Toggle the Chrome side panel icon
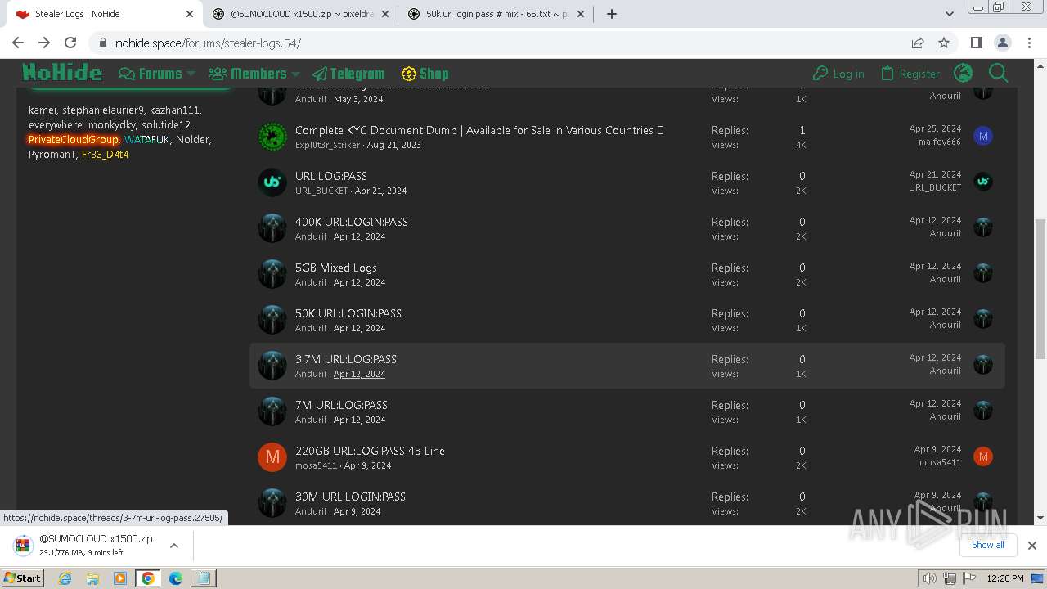This screenshot has width=1047, height=589. [977, 43]
